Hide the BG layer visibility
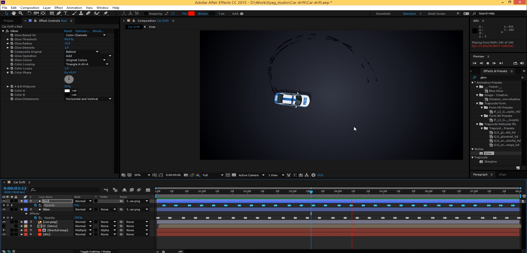527x253 pixels. [4, 234]
